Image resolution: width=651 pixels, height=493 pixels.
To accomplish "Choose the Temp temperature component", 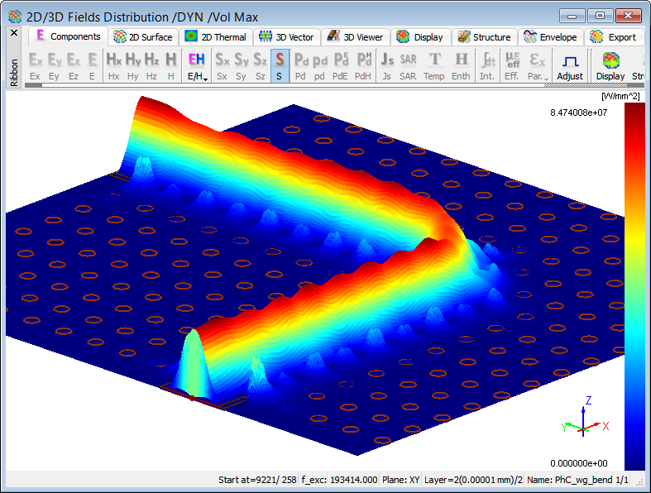I will coord(434,66).
